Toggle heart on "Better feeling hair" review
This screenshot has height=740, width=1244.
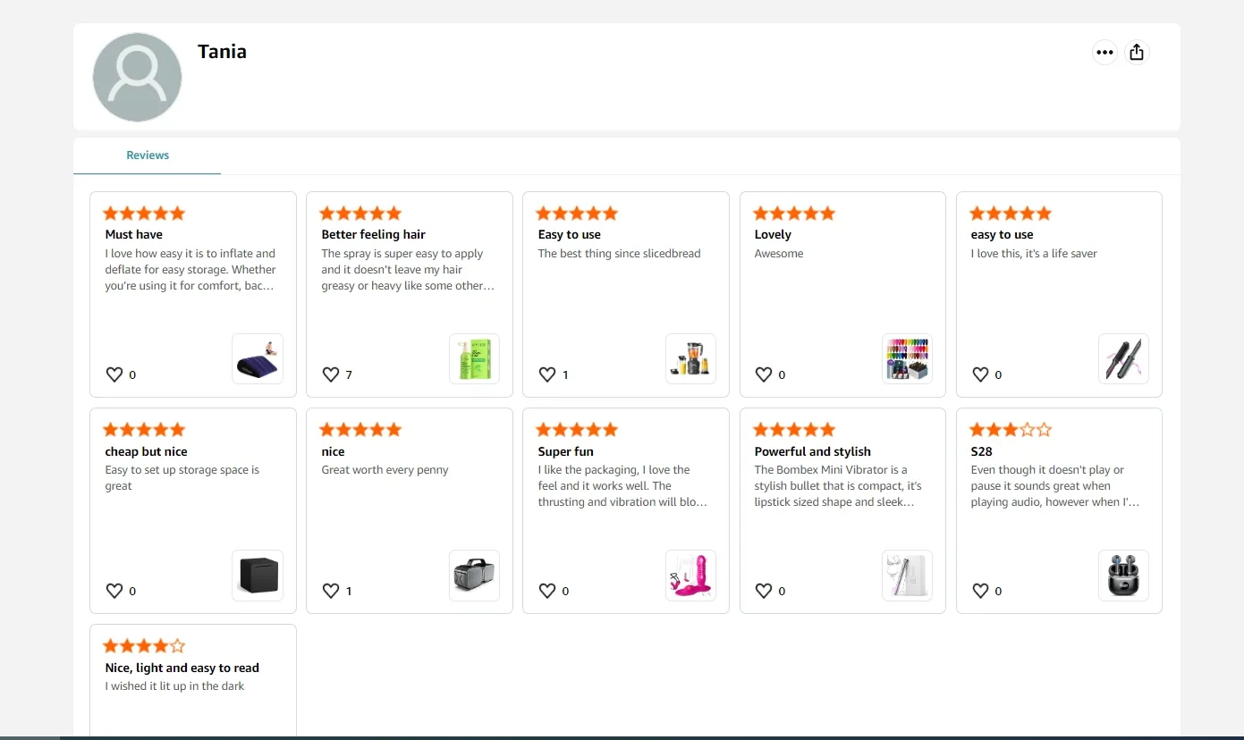click(x=331, y=374)
